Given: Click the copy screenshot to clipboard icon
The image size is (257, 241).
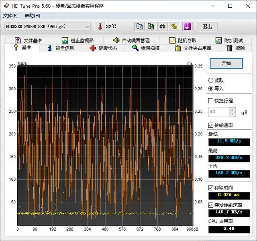Looking at the screenshot, I should 151,27.
